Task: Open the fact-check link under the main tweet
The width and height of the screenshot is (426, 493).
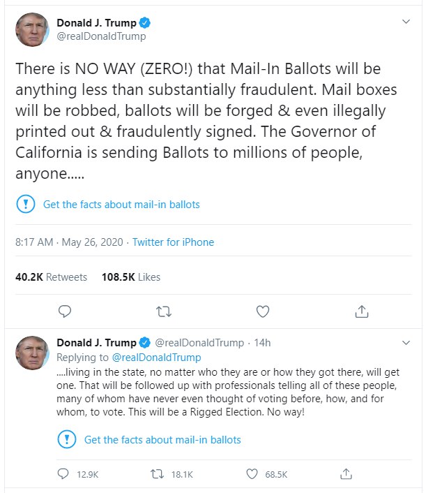Action: (x=121, y=205)
